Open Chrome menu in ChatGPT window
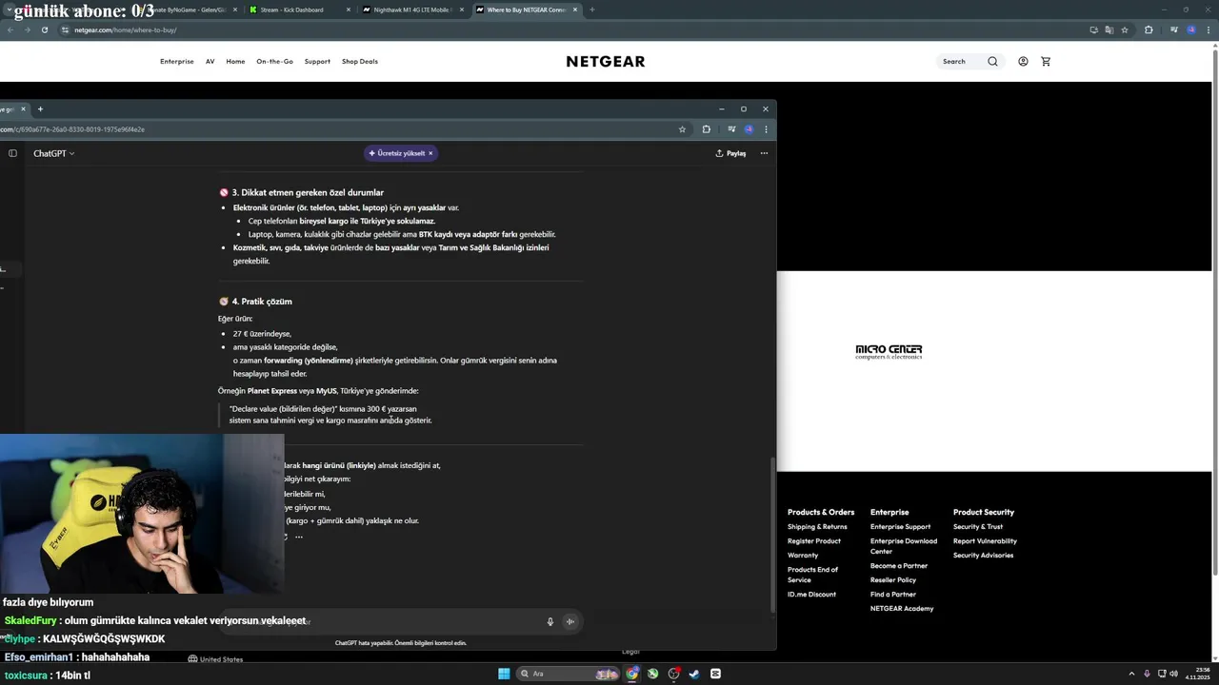Image resolution: width=1219 pixels, height=685 pixels. coord(766,129)
